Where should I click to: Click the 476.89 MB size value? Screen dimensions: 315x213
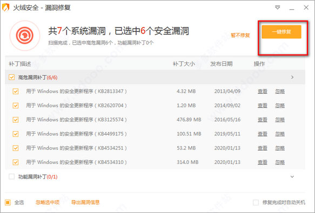pyautogui.click(x=189, y=120)
